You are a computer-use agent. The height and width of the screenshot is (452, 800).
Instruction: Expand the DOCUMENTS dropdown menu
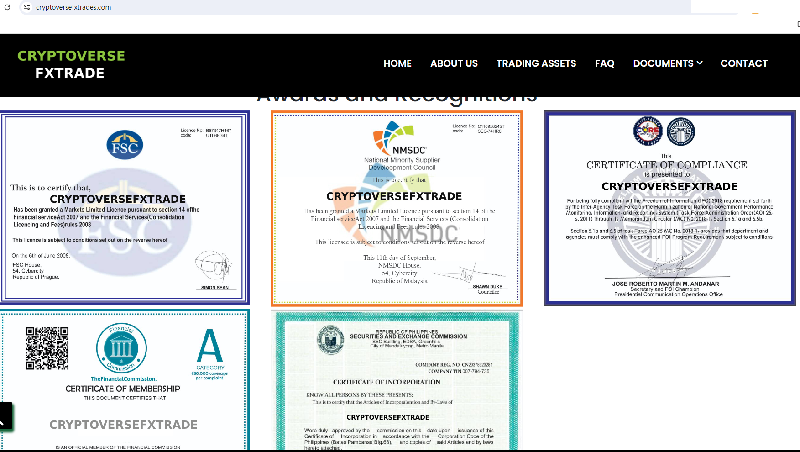click(668, 63)
